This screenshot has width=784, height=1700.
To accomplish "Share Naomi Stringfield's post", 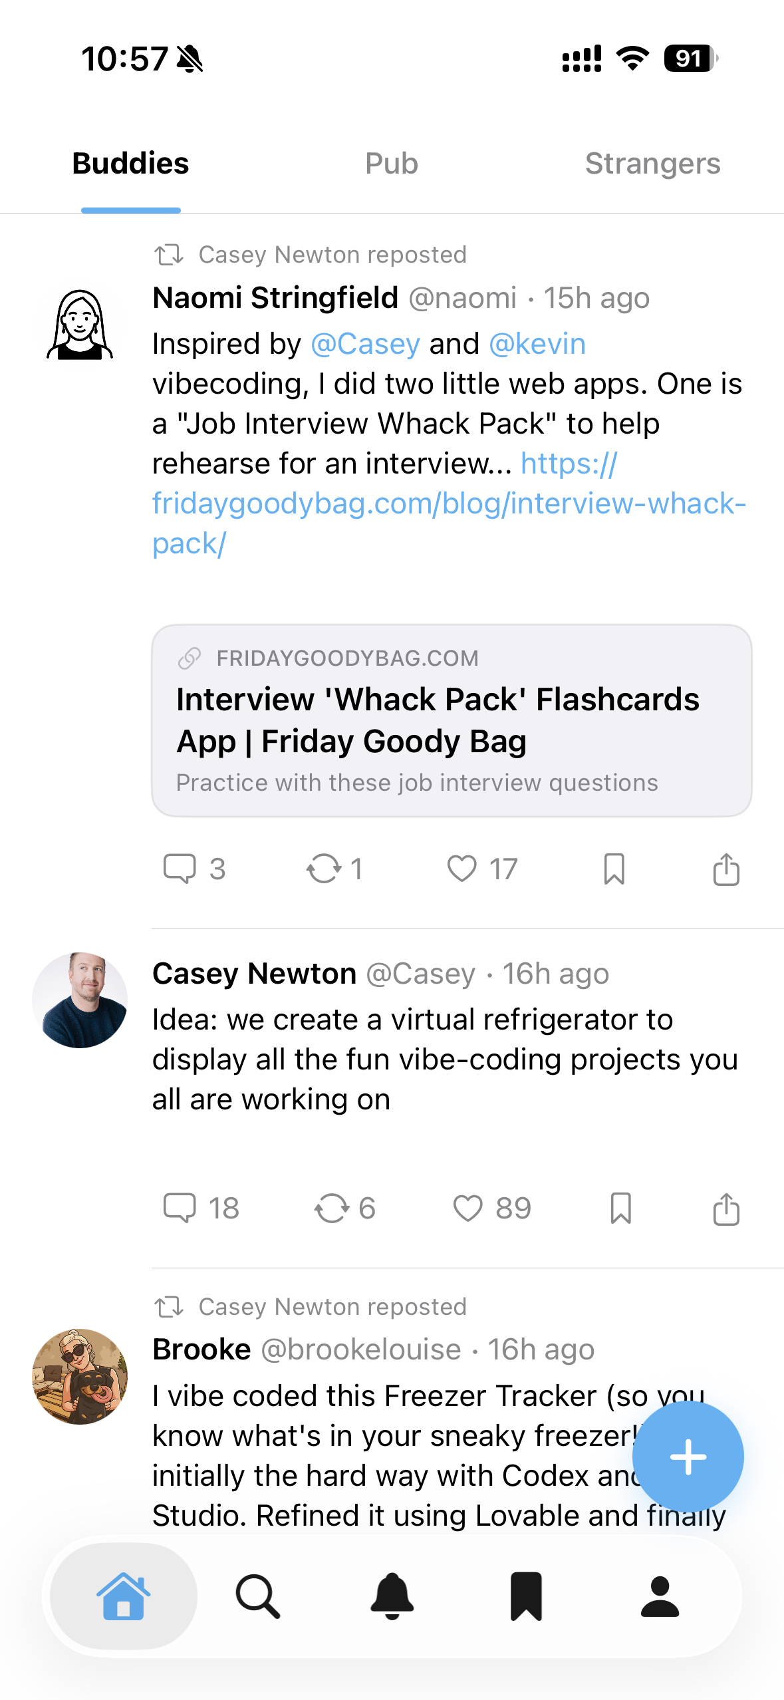I will click(x=726, y=869).
